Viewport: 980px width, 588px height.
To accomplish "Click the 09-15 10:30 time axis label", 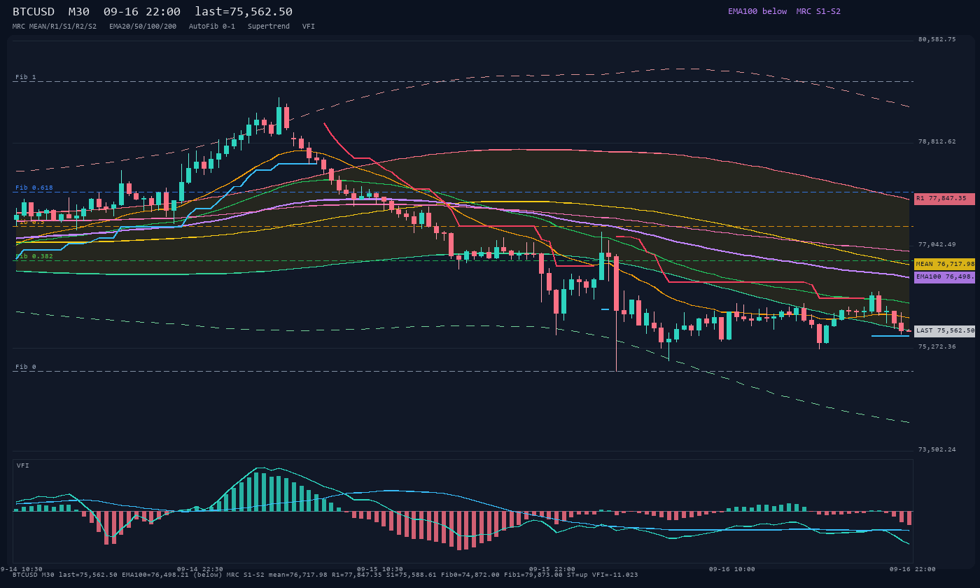I will click(x=380, y=569).
